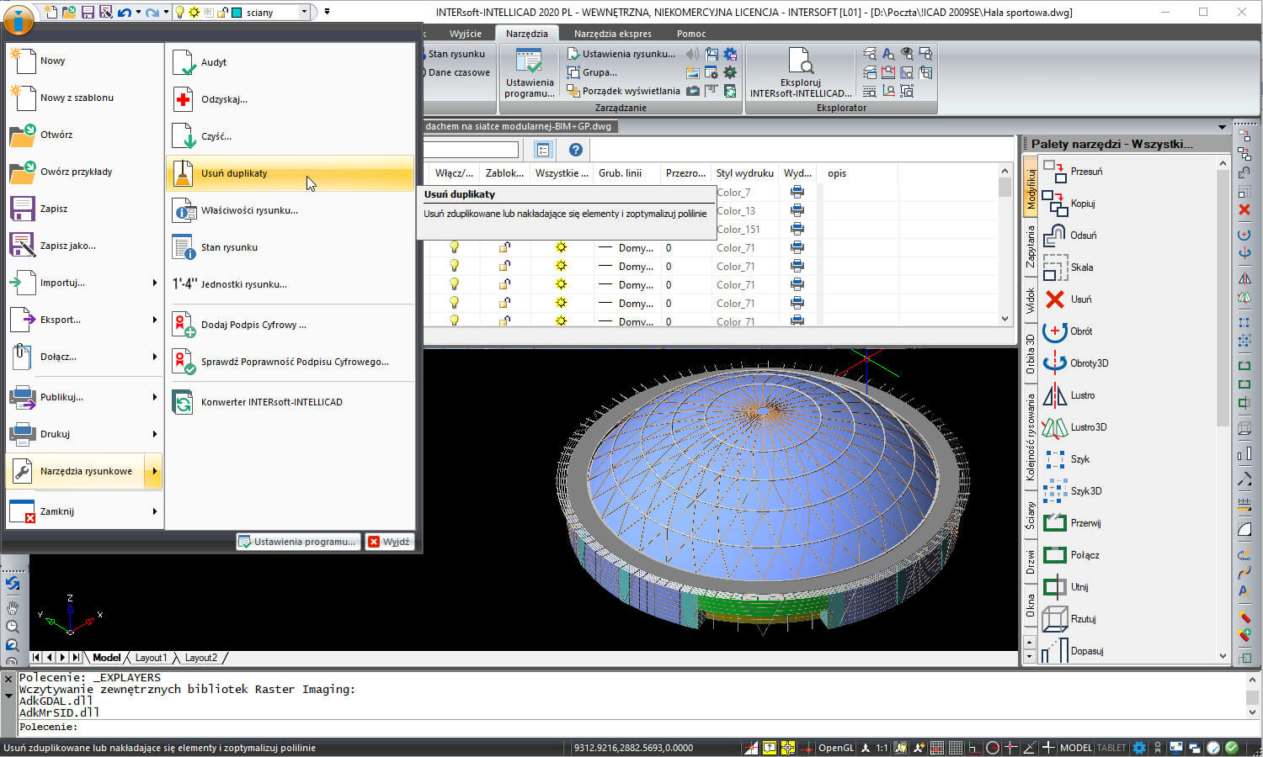Open the Pomoc ribbon tab
Image resolution: width=1263 pixels, height=757 pixels.
[x=691, y=34]
